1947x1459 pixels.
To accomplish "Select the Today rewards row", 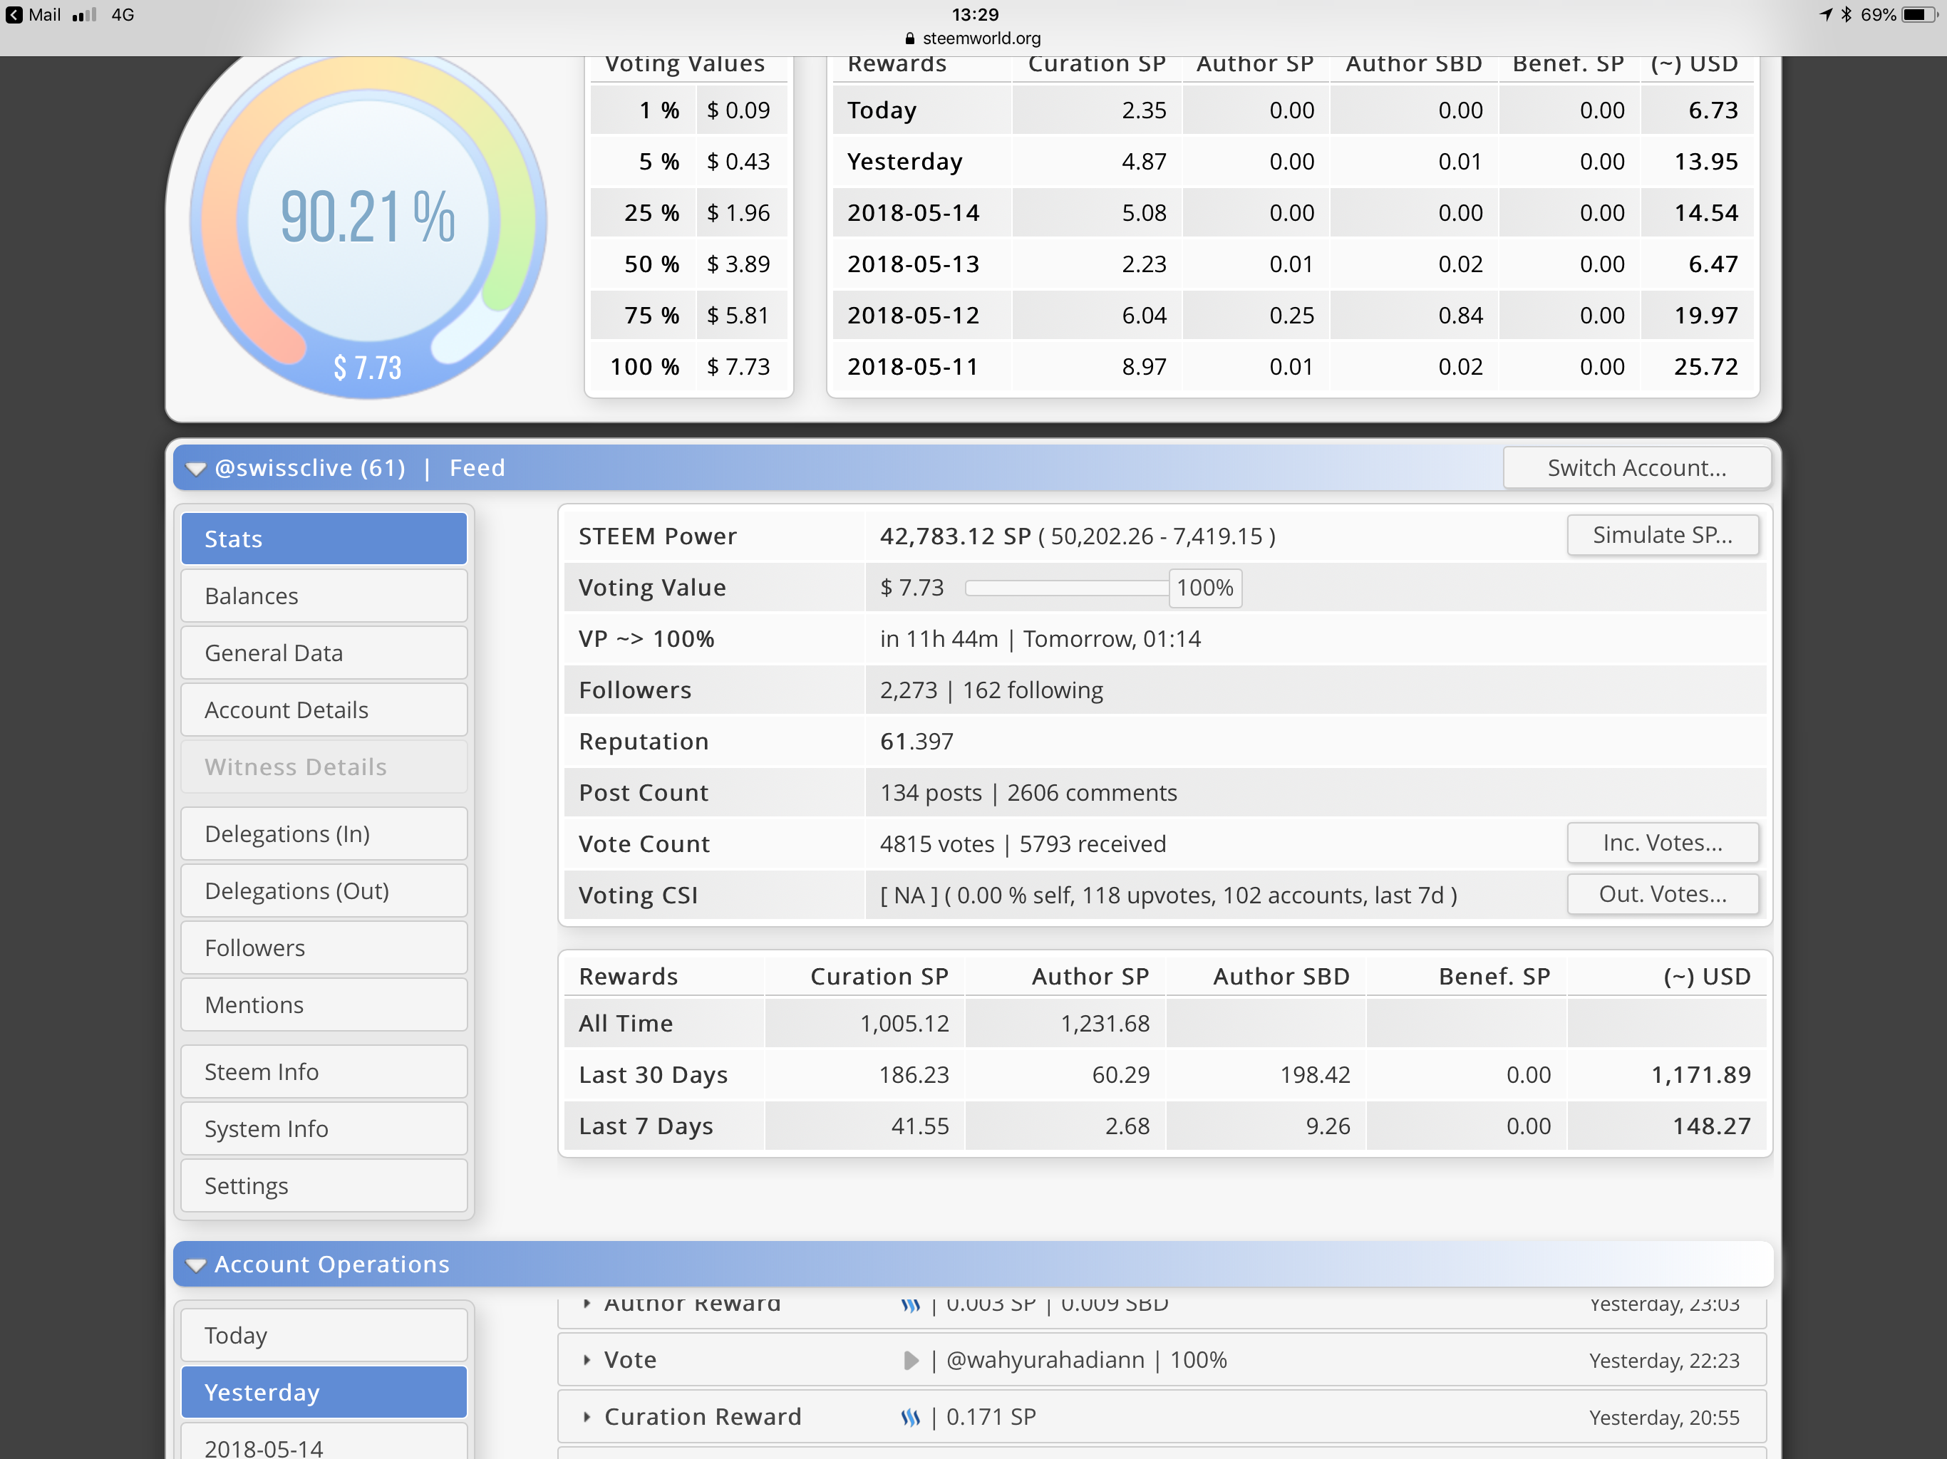I will tap(1293, 110).
